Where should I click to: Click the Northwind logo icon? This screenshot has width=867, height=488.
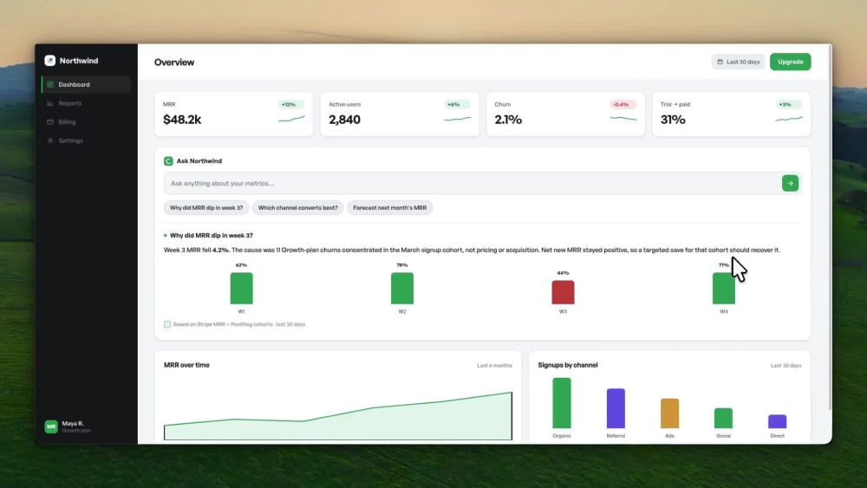tap(49, 61)
